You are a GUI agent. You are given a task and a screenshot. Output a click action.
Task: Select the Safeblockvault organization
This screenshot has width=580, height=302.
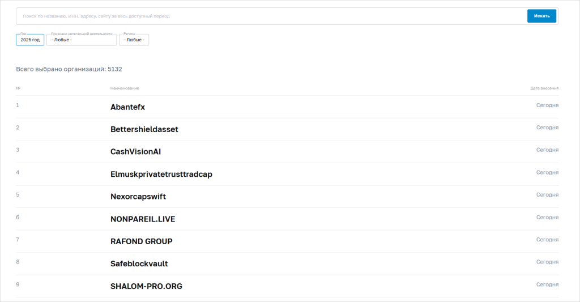(x=139, y=264)
